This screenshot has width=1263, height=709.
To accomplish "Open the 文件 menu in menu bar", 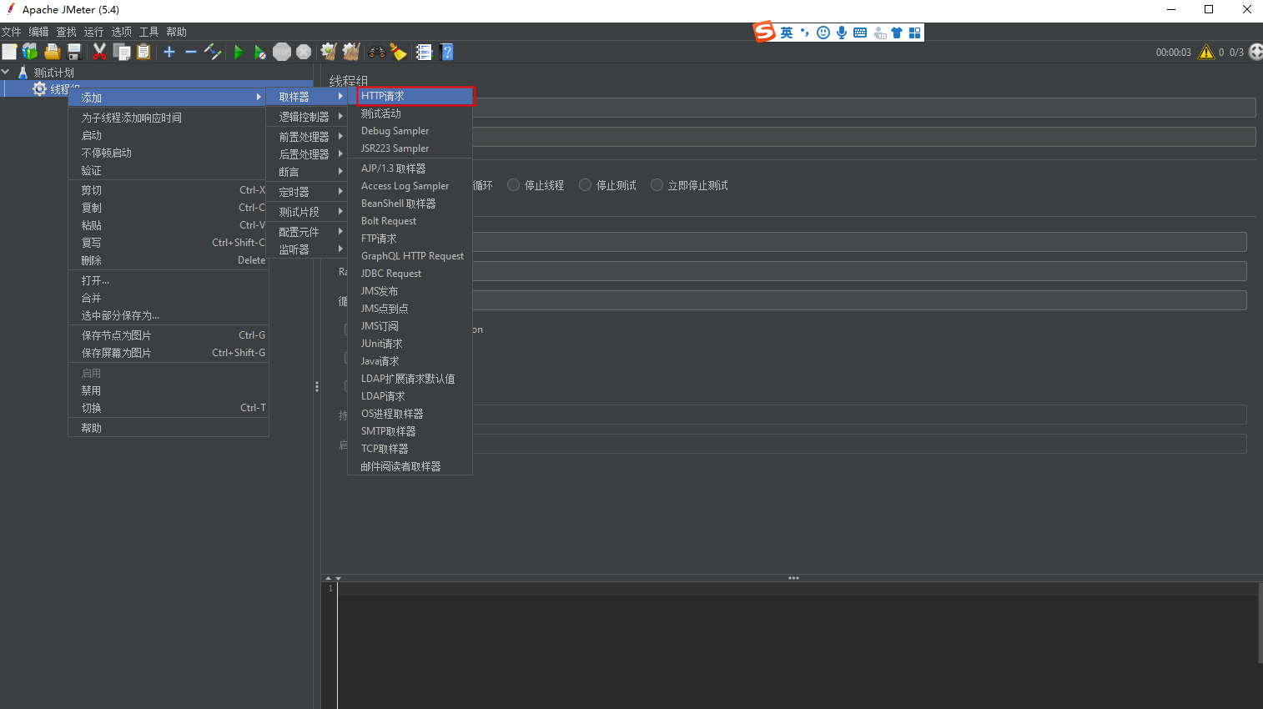I will pyautogui.click(x=11, y=32).
